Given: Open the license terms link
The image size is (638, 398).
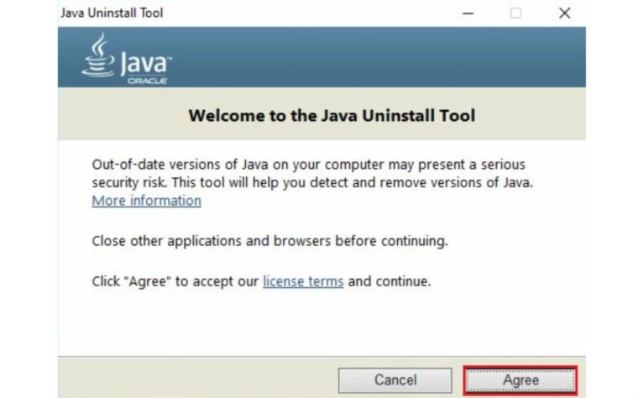Looking at the screenshot, I should (303, 281).
